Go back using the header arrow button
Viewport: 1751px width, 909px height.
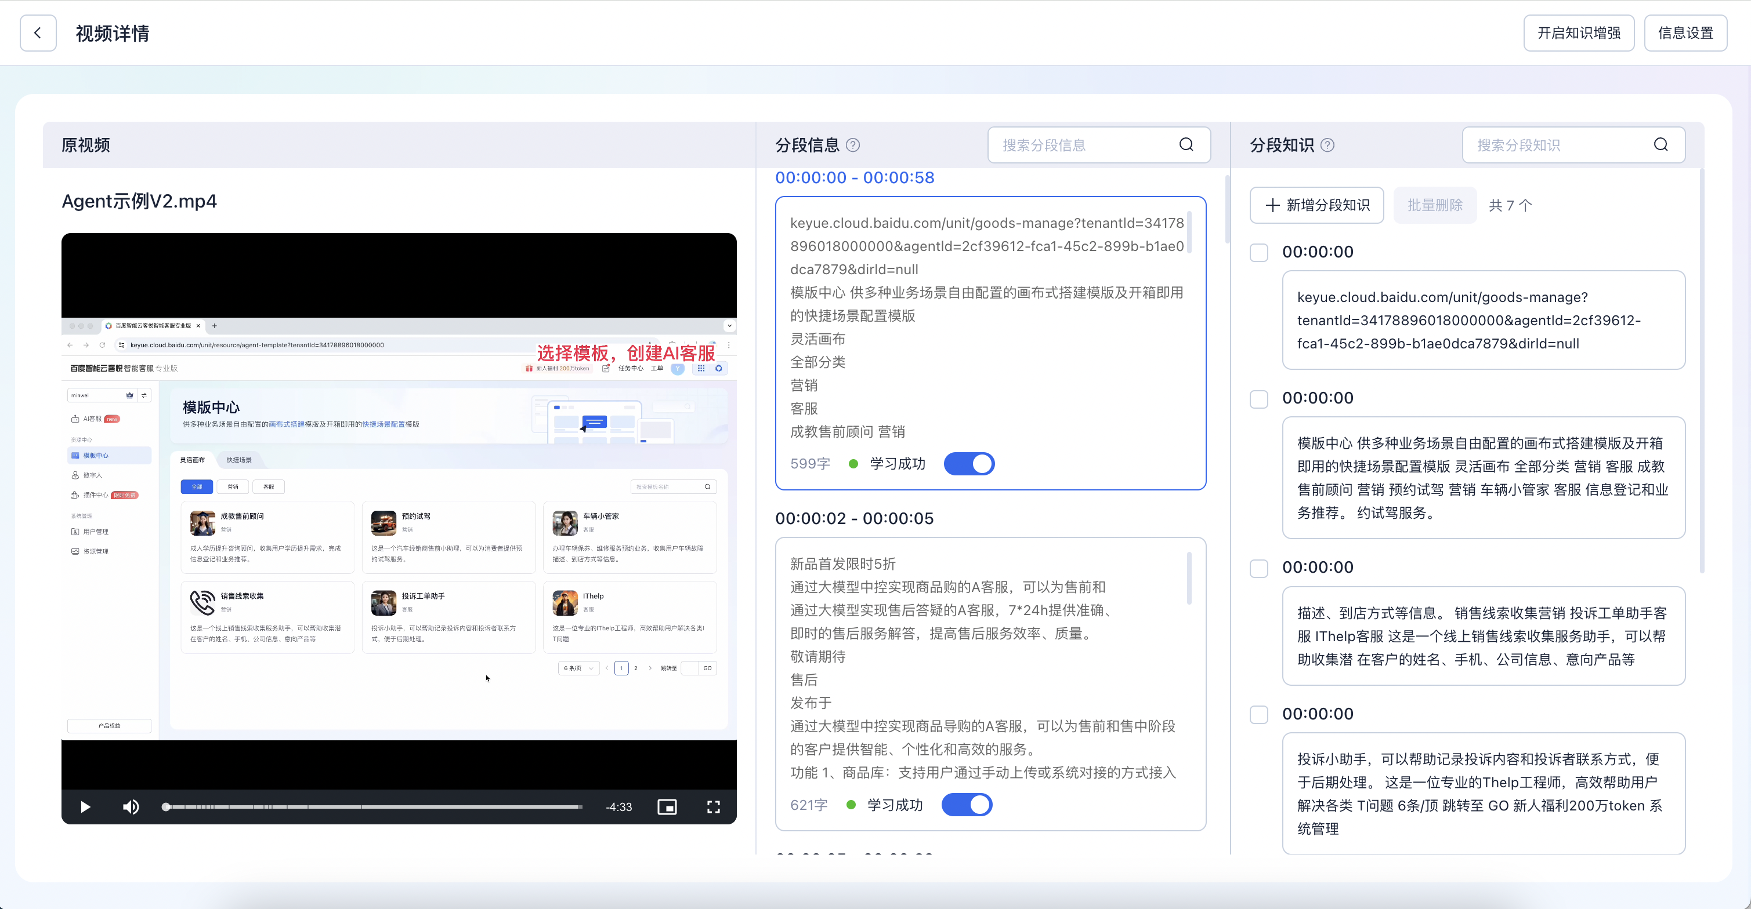(38, 32)
